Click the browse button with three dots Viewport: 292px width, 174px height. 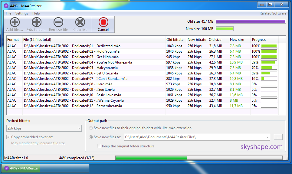(278, 137)
